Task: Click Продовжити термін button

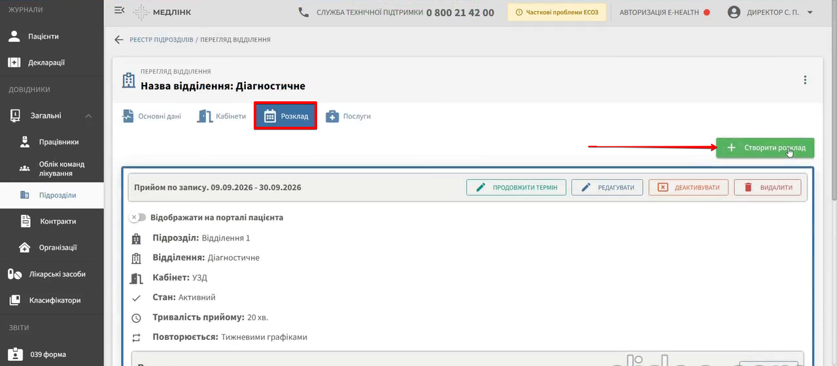Action: click(x=516, y=187)
